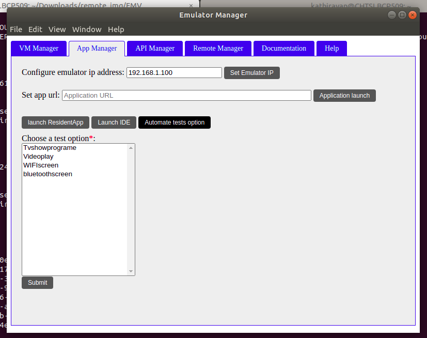Go to the Remote Manager tab

pyautogui.click(x=218, y=49)
